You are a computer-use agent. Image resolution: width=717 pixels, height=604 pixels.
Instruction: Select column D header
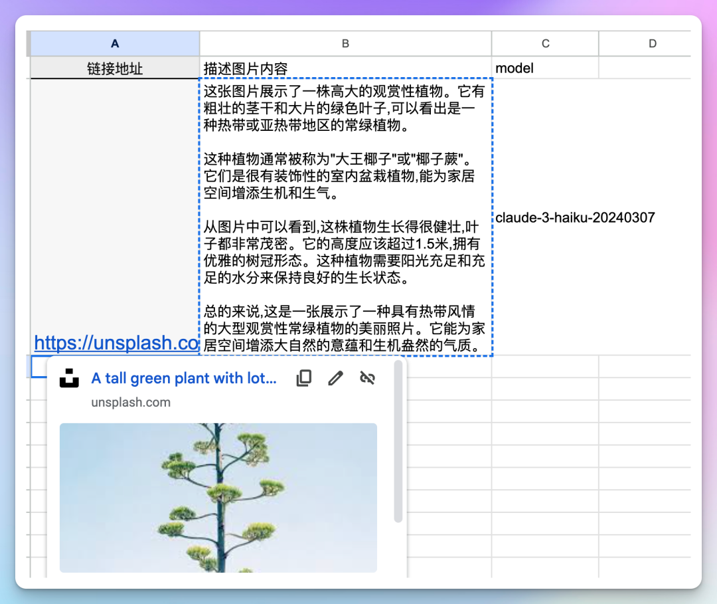[x=652, y=44]
